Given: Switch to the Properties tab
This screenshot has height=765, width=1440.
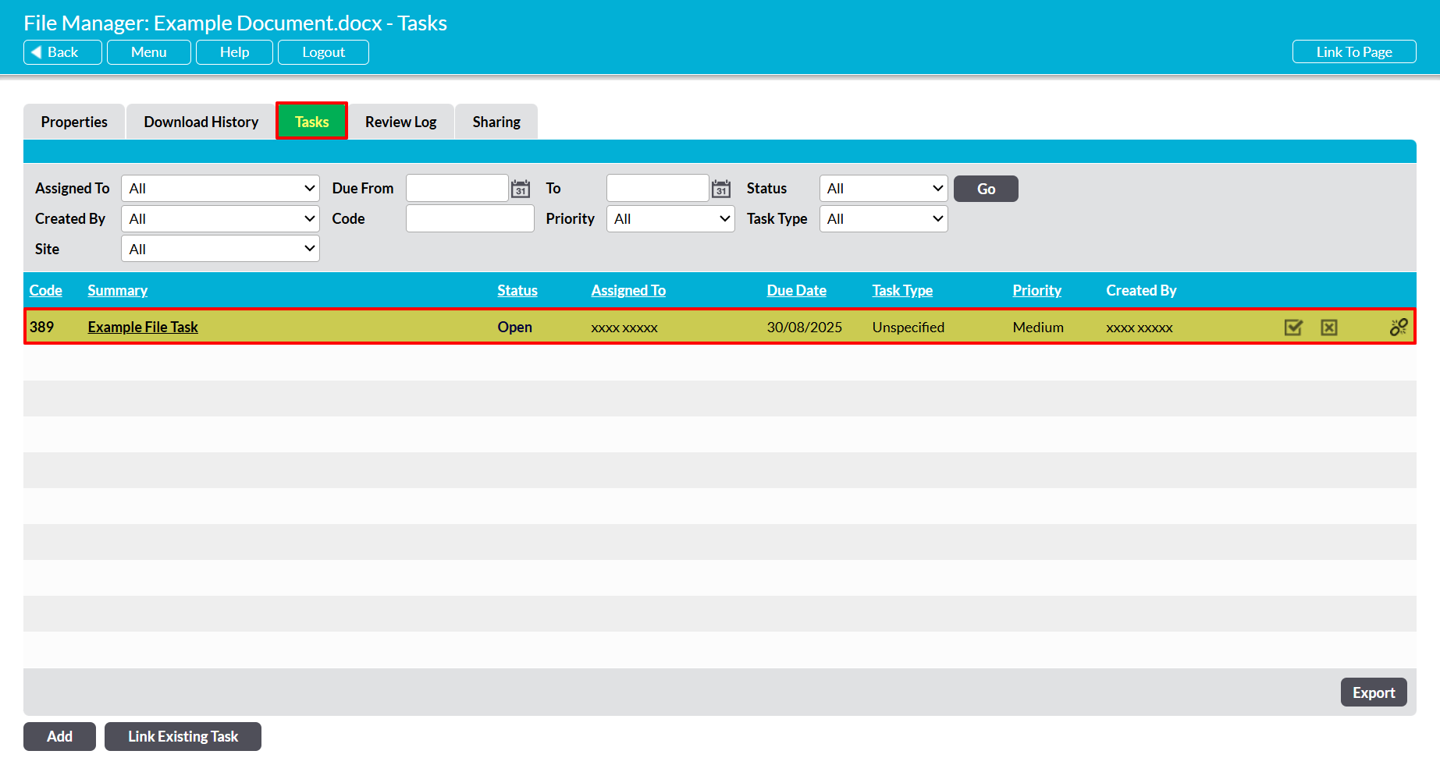Looking at the screenshot, I should point(74,122).
